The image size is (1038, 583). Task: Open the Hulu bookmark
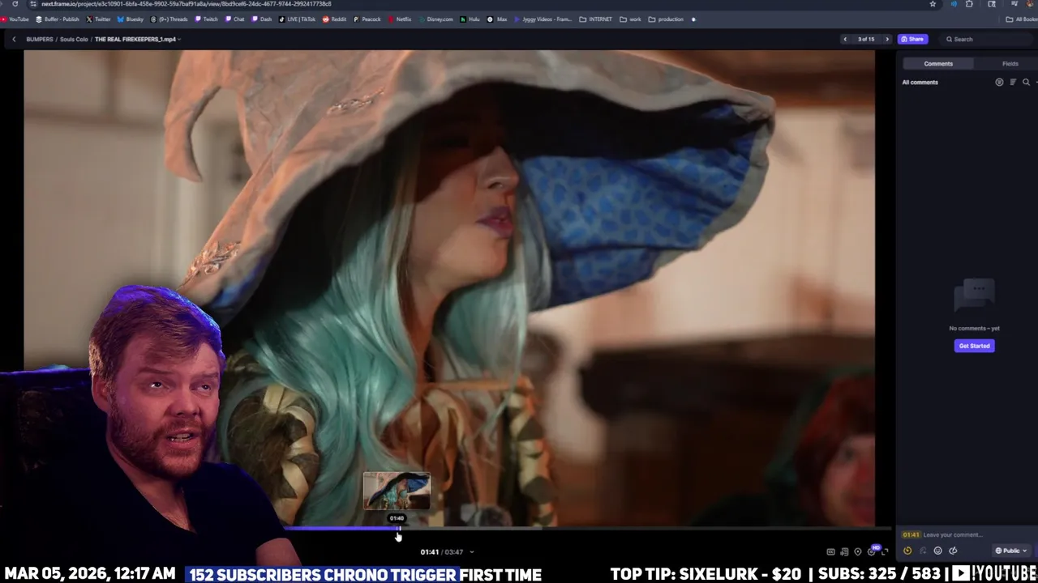[x=470, y=19]
